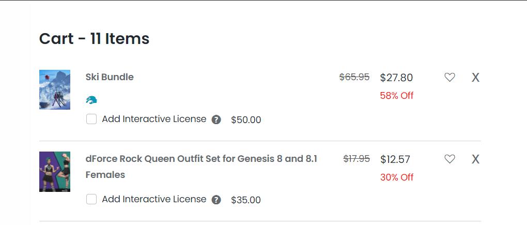Open Interactive License help for Ski Bundle
This screenshot has height=225, width=527.
216,120
